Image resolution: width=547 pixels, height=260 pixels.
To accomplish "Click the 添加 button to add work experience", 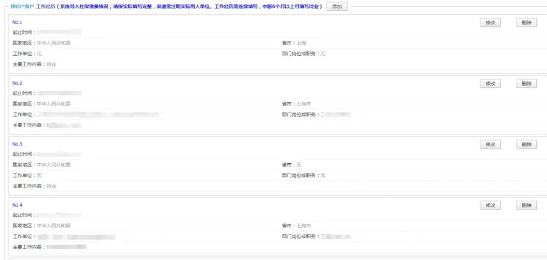I will click(x=337, y=6).
